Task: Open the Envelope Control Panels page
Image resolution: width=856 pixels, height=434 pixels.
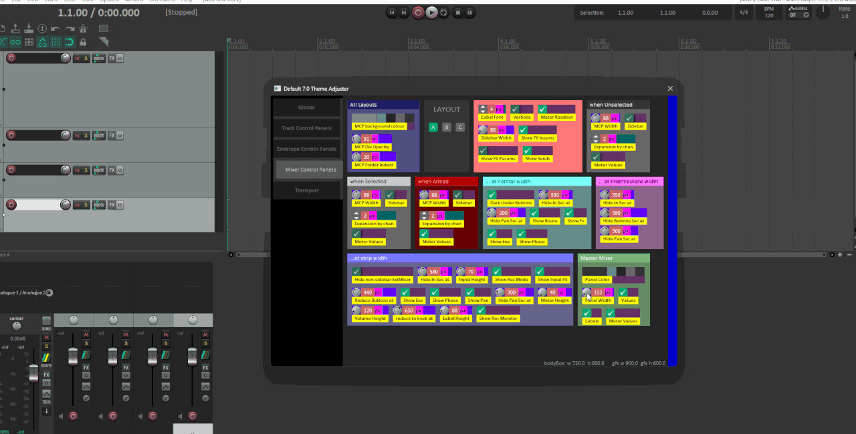Action: (x=307, y=149)
